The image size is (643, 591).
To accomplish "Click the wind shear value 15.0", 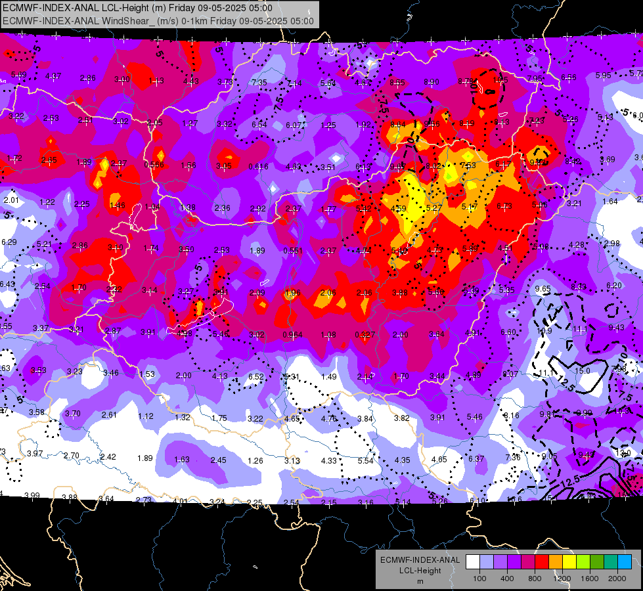I will coord(583,371).
